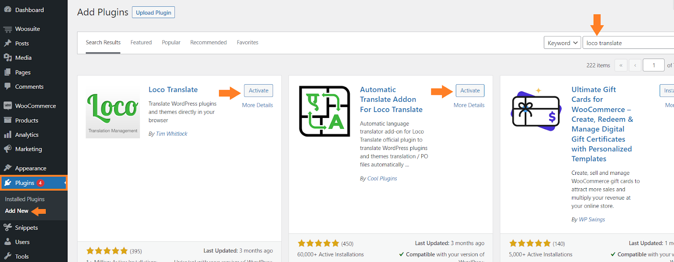The image size is (674, 262).
Task: Click the Appearance paintbrush icon
Action: point(8,168)
